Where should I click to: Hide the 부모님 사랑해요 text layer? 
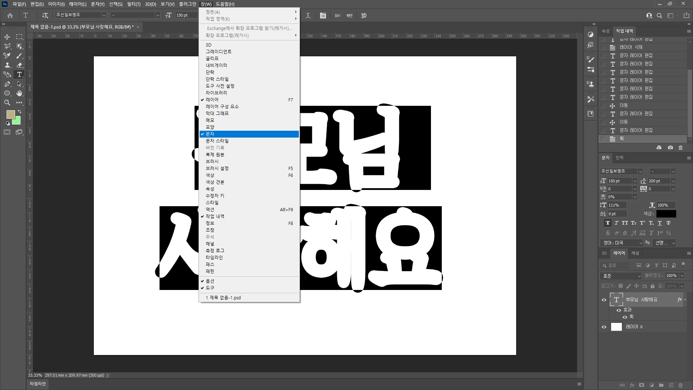click(x=604, y=300)
